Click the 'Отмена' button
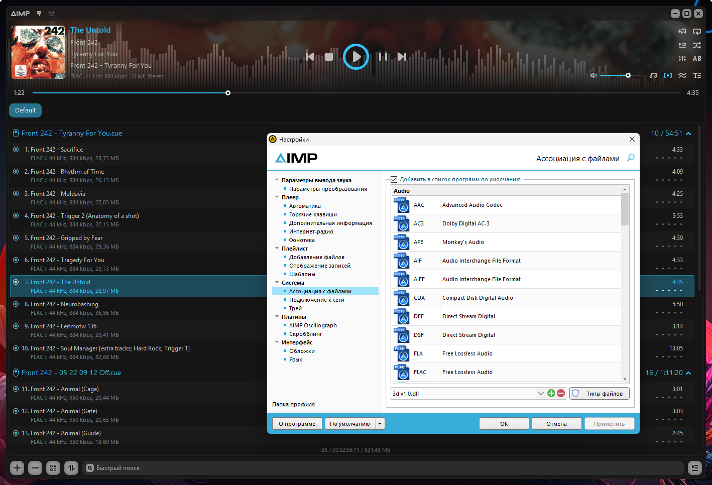This screenshot has width=712, height=485. coord(557,424)
